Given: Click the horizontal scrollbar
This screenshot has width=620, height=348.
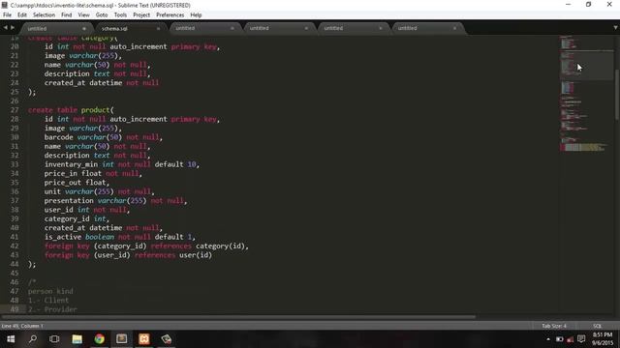Looking at the screenshot, I should tap(238, 316).
